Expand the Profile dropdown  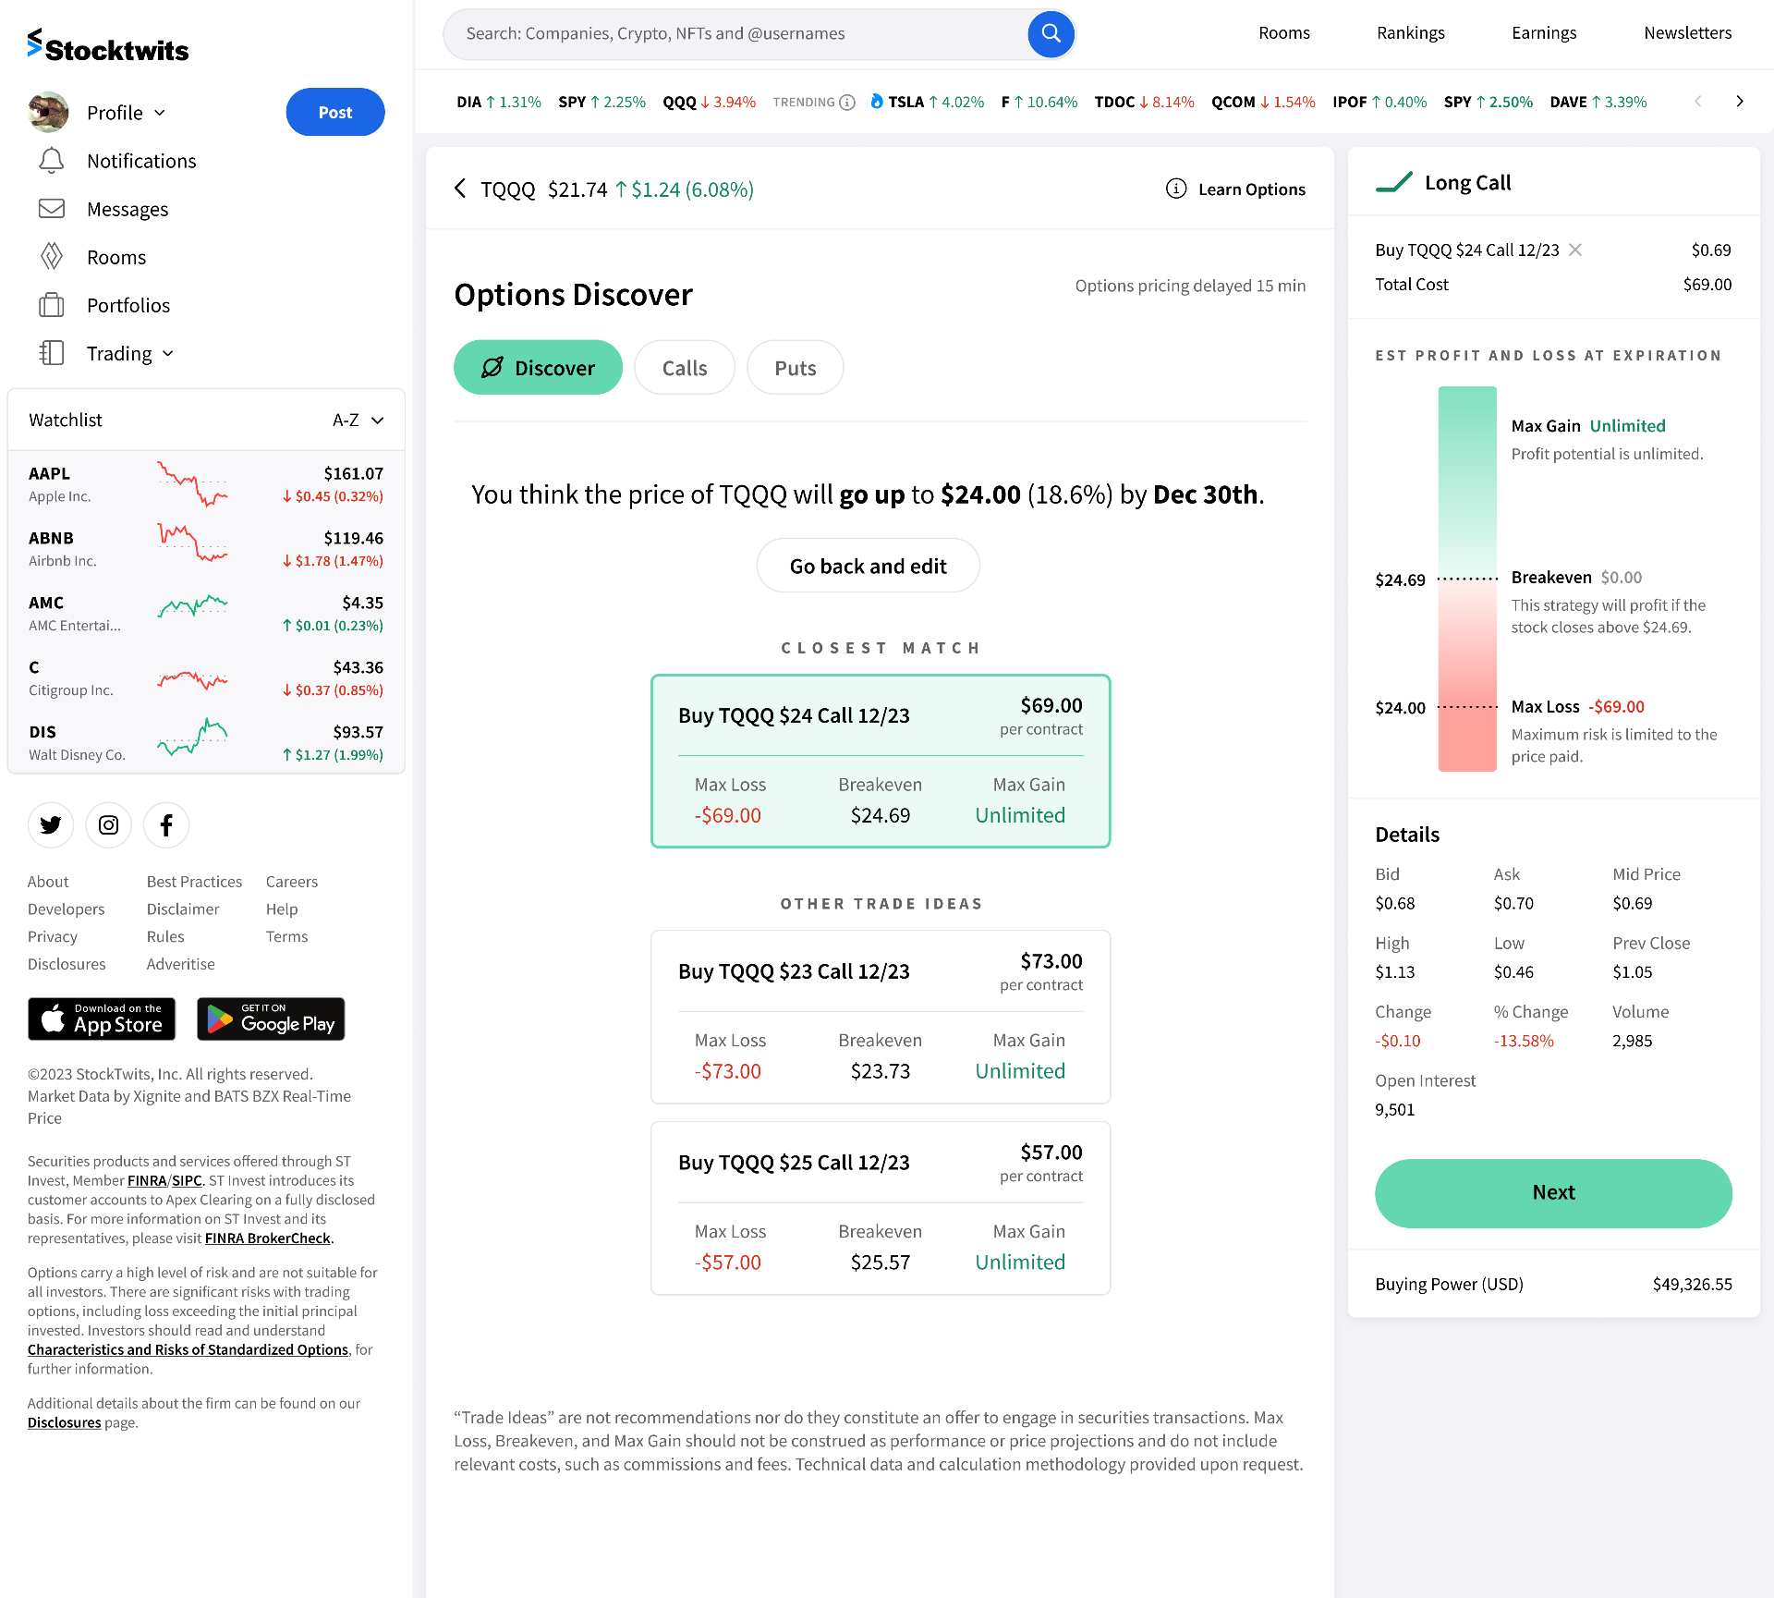(x=159, y=112)
